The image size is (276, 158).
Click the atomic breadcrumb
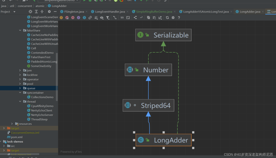(x=40, y=6)
